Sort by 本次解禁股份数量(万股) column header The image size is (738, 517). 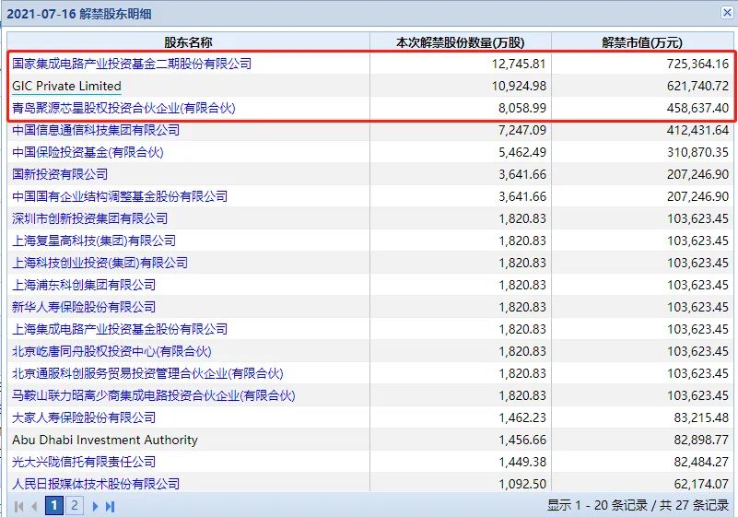[460, 42]
